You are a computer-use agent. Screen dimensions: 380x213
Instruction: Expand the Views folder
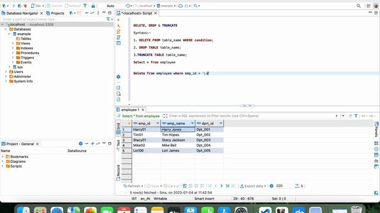coord(13,43)
